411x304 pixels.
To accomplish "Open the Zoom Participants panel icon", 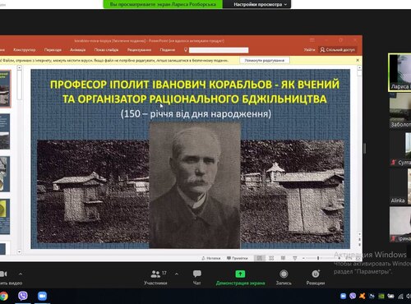I will click(x=155, y=274).
